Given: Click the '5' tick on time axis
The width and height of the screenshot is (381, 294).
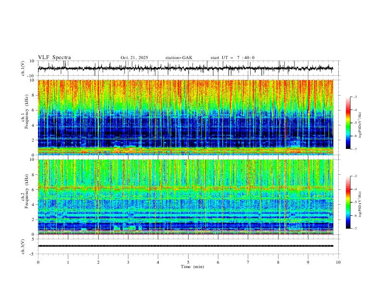Looking at the screenshot, I should coord(188,262).
